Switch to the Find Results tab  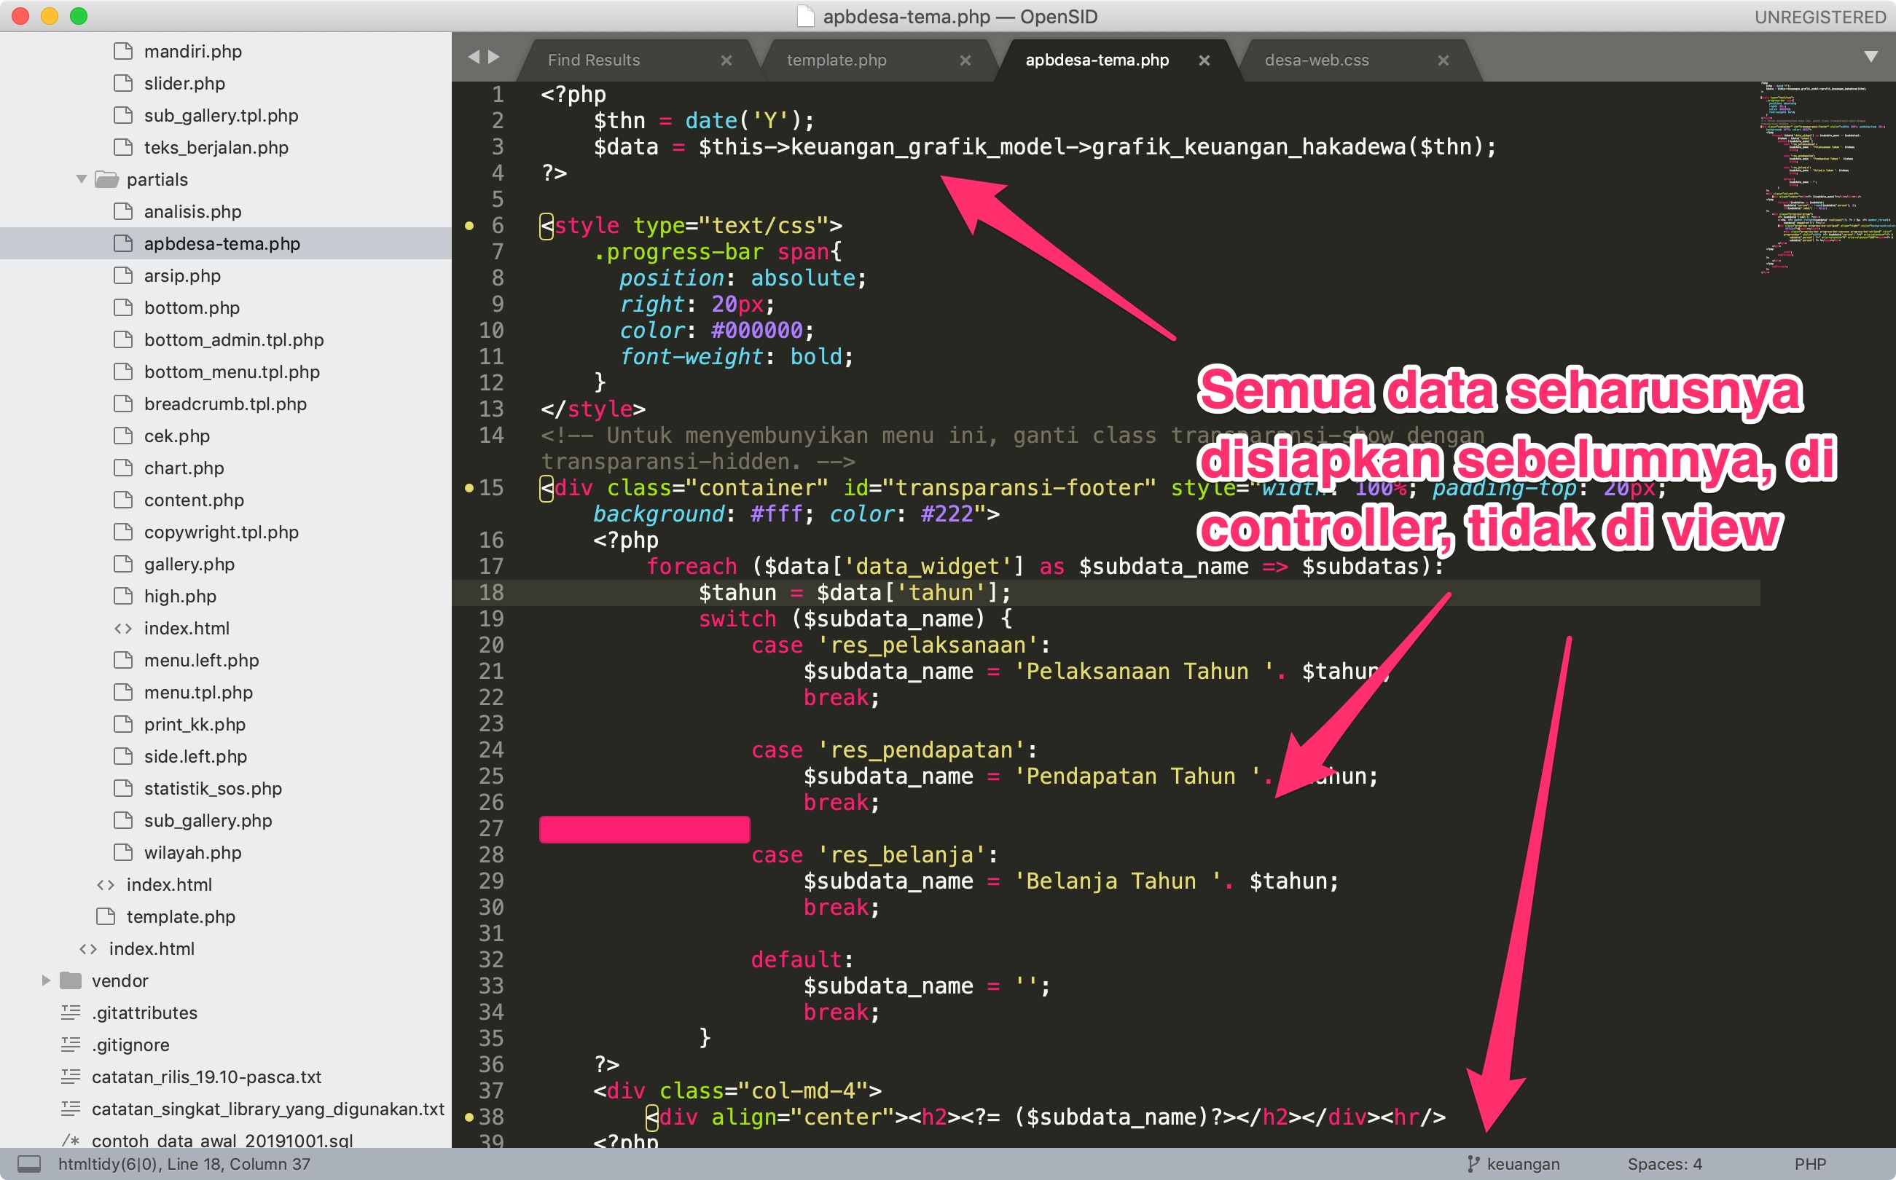point(593,59)
